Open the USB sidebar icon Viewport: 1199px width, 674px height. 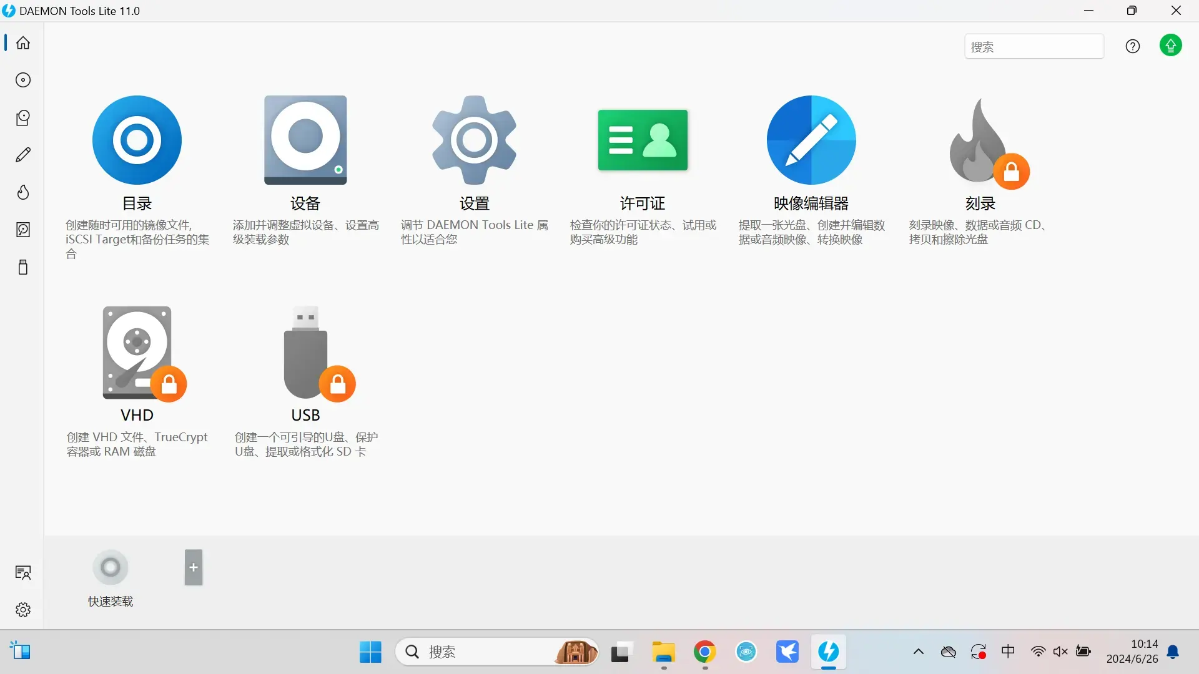pyautogui.click(x=23, y=267)
